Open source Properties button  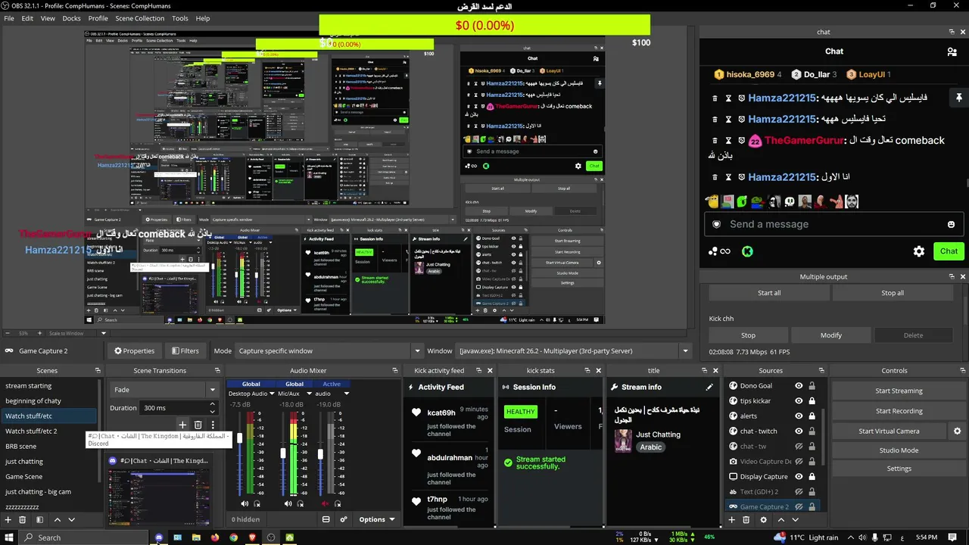click(134, 350)
